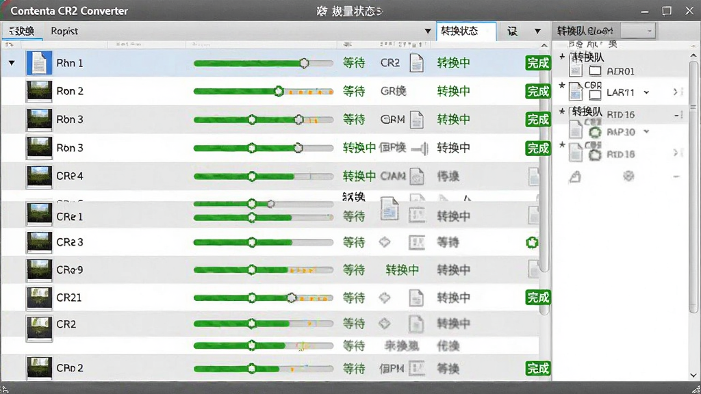
Task: Select the diamond icon in the CR2 row
Action: 385,324
